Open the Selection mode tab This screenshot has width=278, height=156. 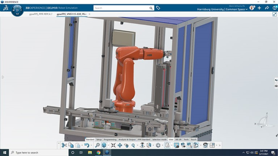click(x=159, y=139)
